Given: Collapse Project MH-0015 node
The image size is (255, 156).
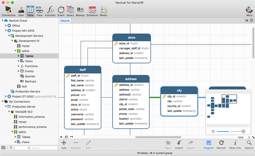Looking at the screenshot, I should click(x=6, y=31).
